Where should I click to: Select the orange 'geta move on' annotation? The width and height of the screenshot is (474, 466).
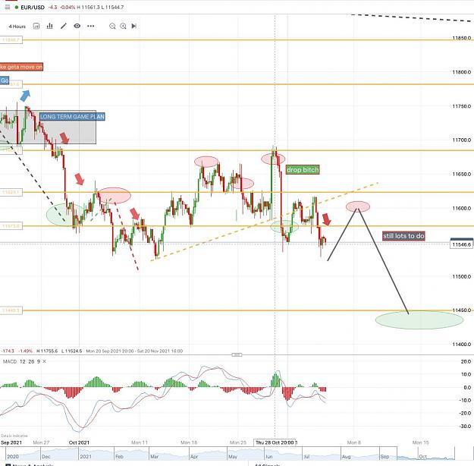point(21,67)
